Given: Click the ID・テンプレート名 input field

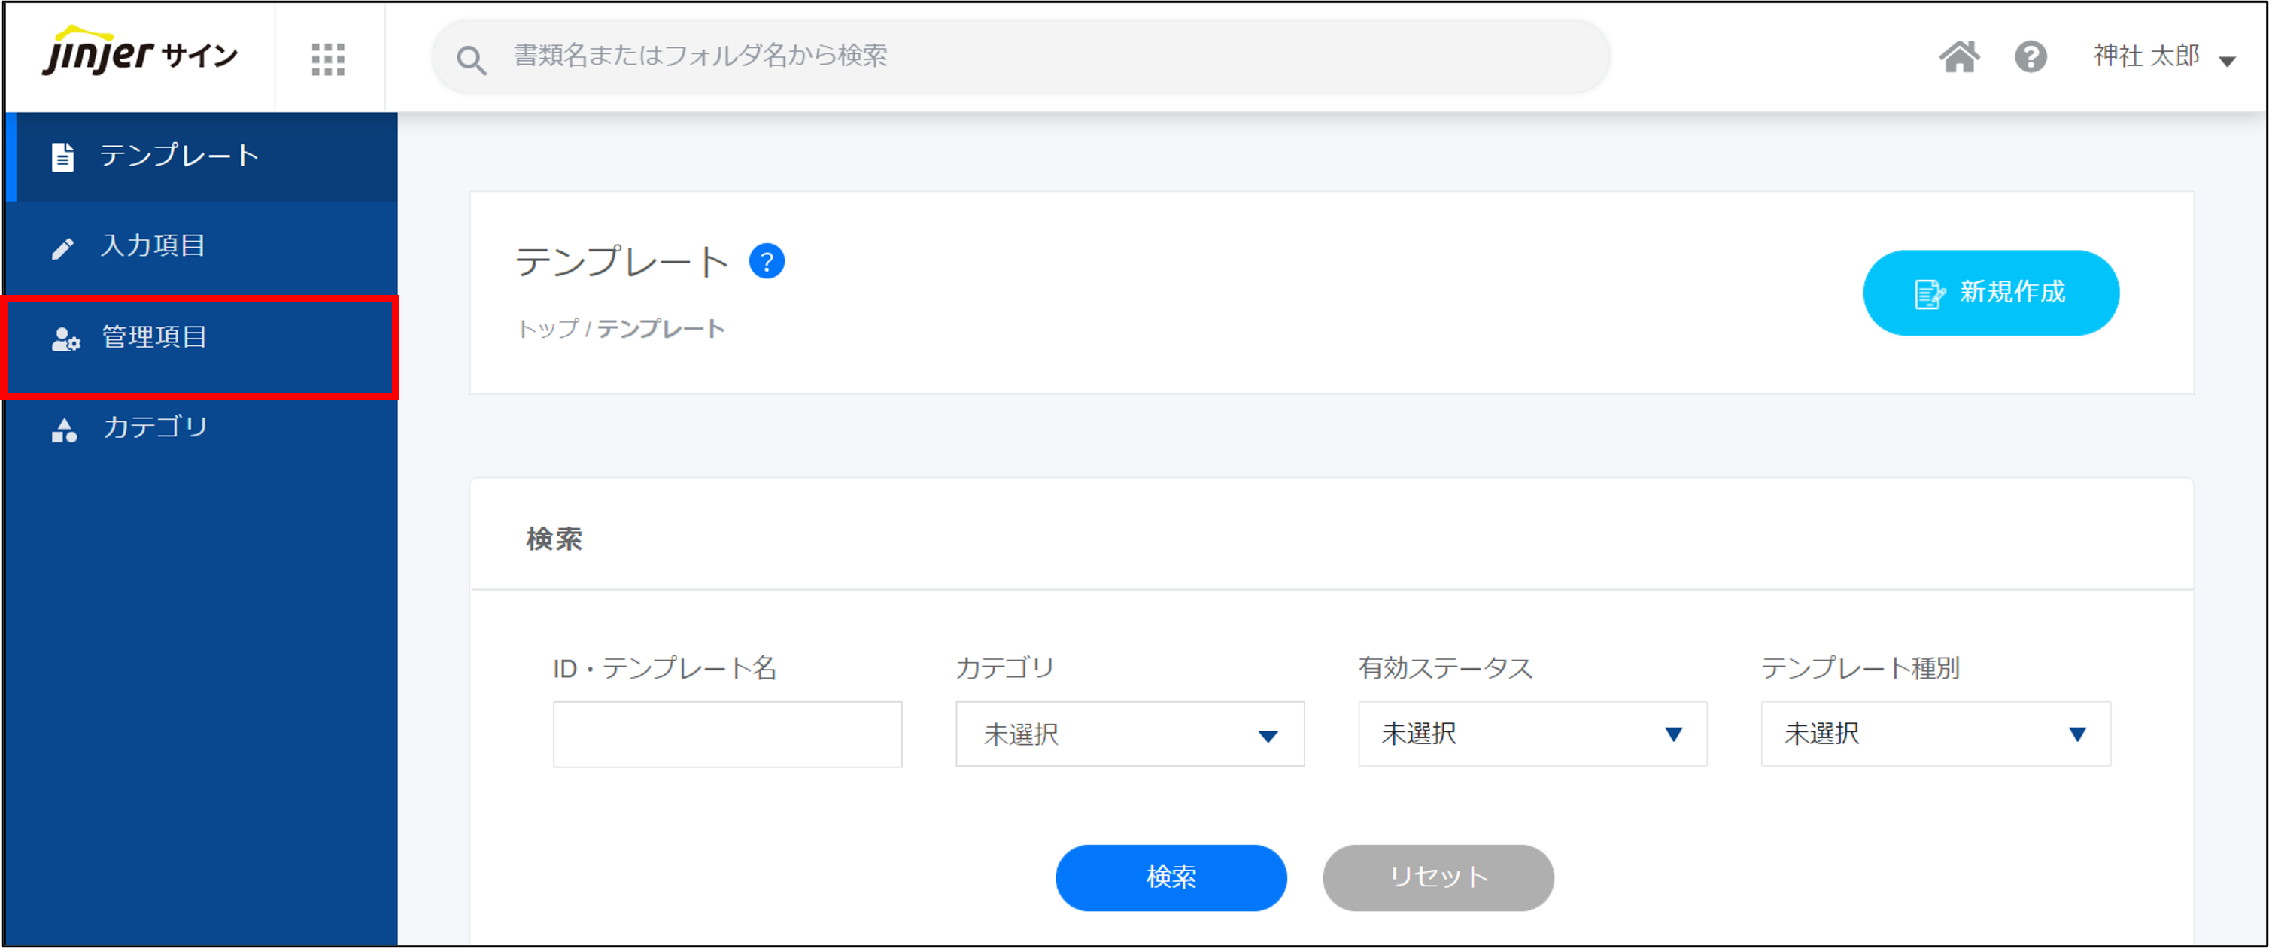Looking at the screenshot, I should (x=727, y=734).
